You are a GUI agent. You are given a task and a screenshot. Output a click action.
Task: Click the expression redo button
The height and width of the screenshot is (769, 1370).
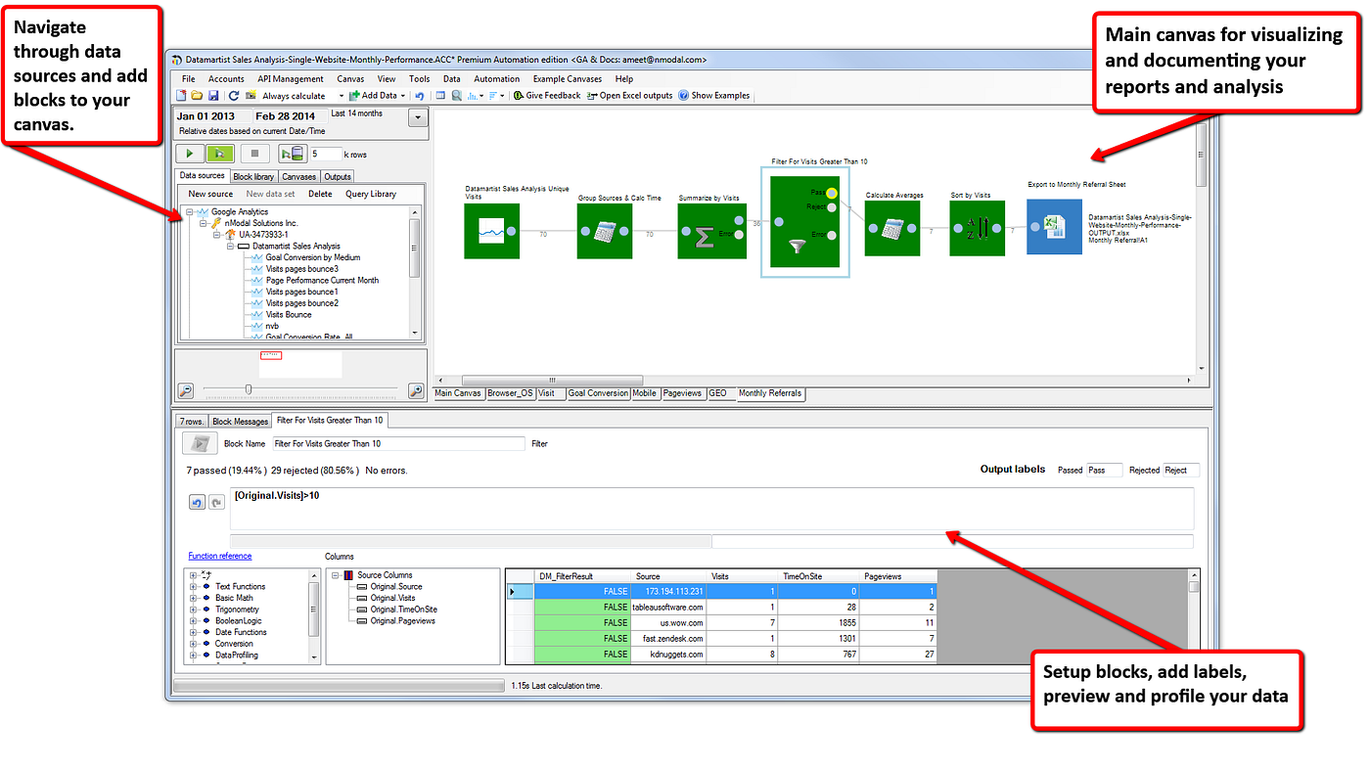[x=216, y=502]
